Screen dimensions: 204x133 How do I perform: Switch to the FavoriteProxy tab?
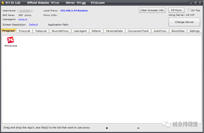[60, 31]
